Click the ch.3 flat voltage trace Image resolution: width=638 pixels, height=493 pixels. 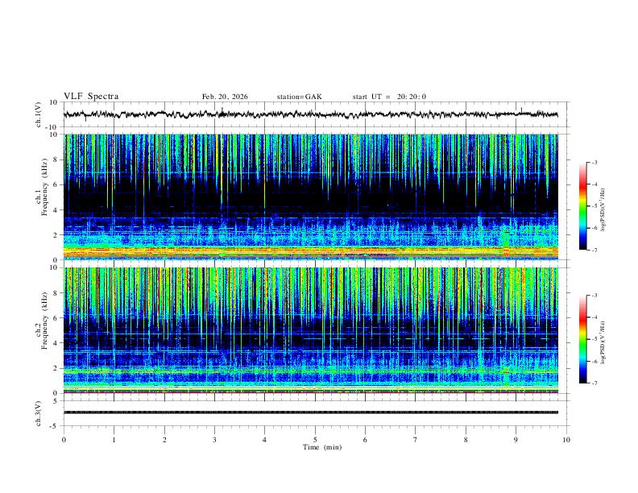coord(311,412)
